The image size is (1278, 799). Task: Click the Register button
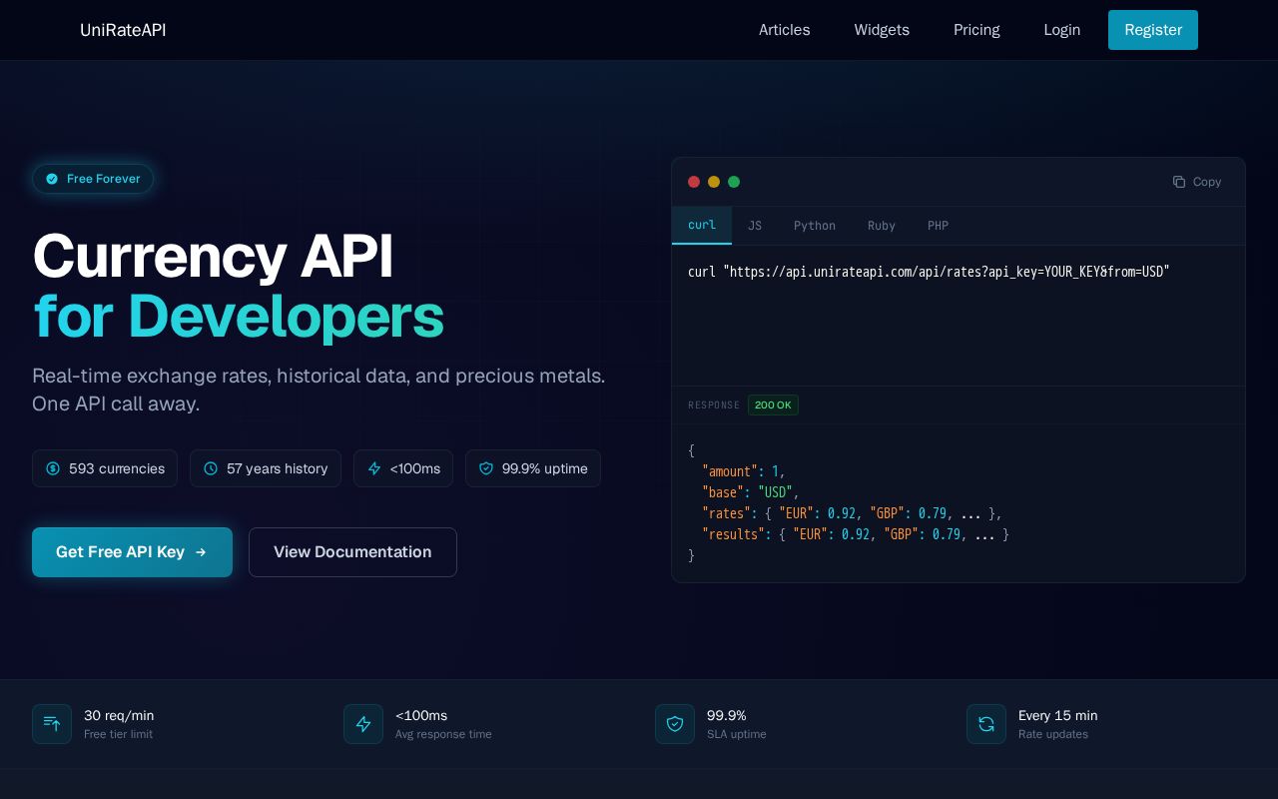tap(1153, 30)
